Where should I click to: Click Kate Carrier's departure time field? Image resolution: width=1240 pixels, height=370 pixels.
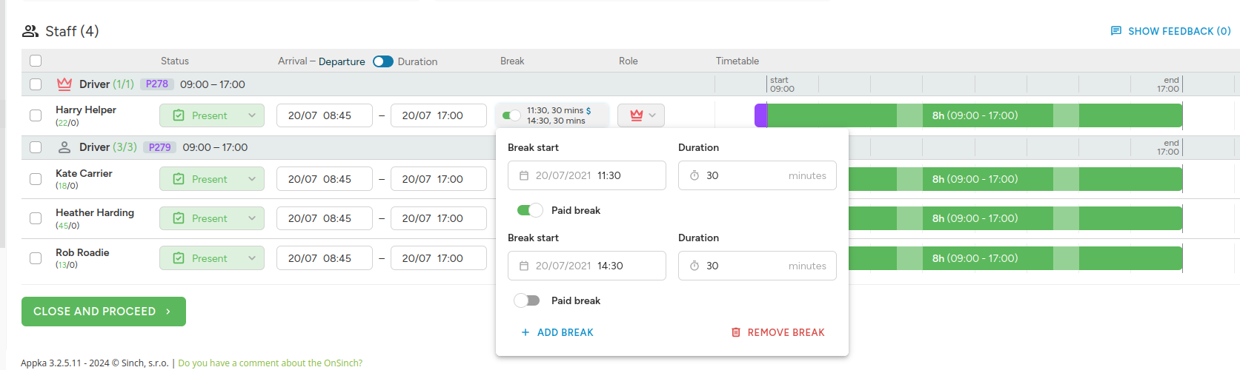pyautogui.click(x=439, y=179)
